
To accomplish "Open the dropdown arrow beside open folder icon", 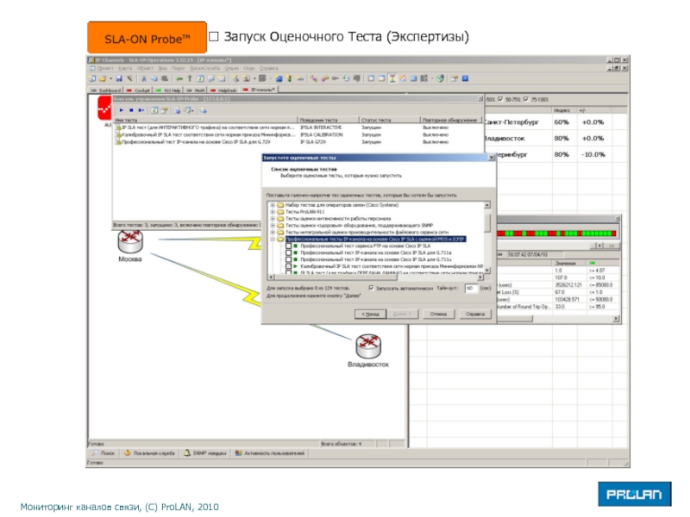I will click(110, 78).
